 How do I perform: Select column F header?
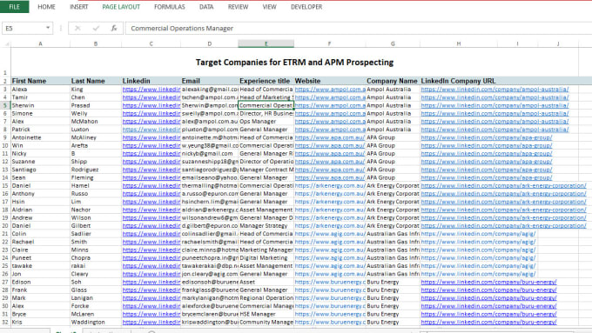click(x=330, y=43)
